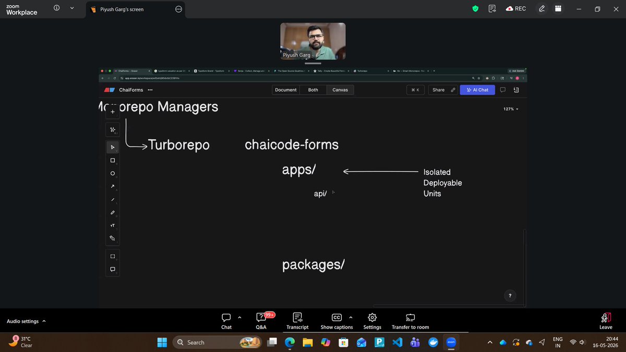626x352 pixels.
Task: Expand Chat options chevron
Action: pyautogui.click(x=239, y=317)
